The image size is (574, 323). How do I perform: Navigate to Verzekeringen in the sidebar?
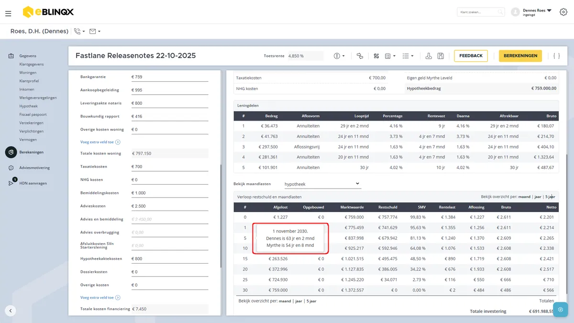(32, 123)
